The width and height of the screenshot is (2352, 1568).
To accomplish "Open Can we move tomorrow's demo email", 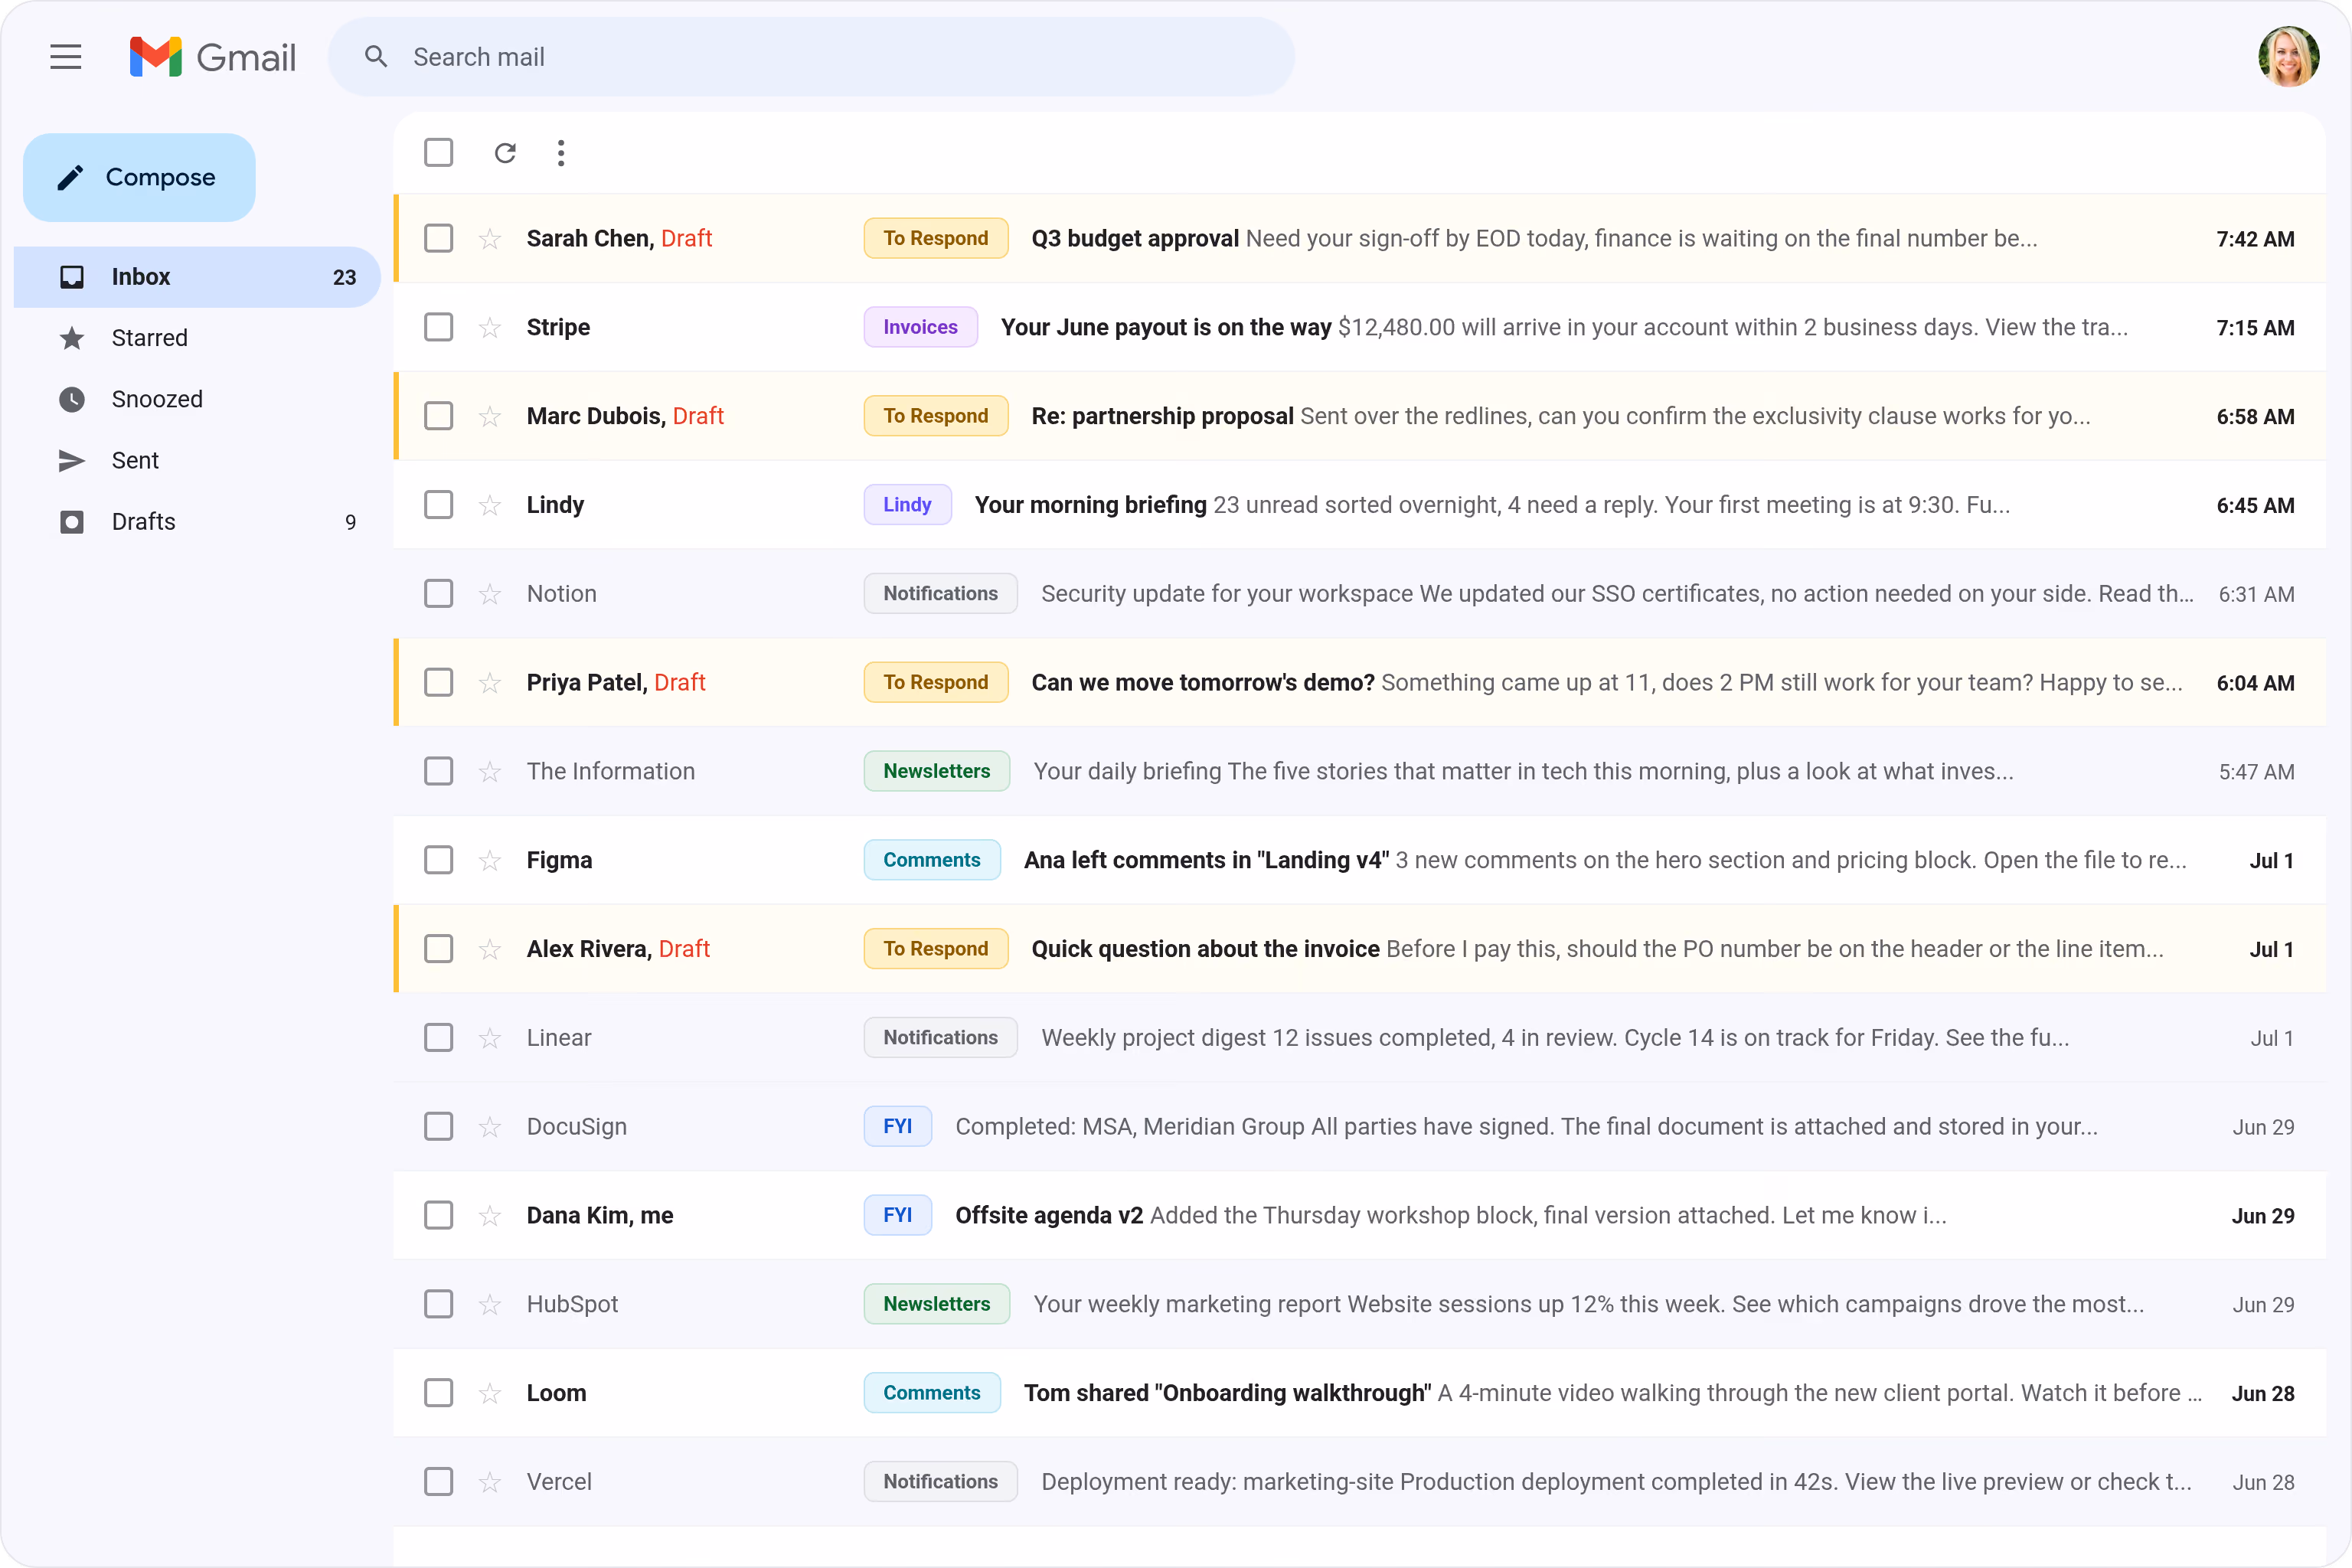I will coord(1360,683).
